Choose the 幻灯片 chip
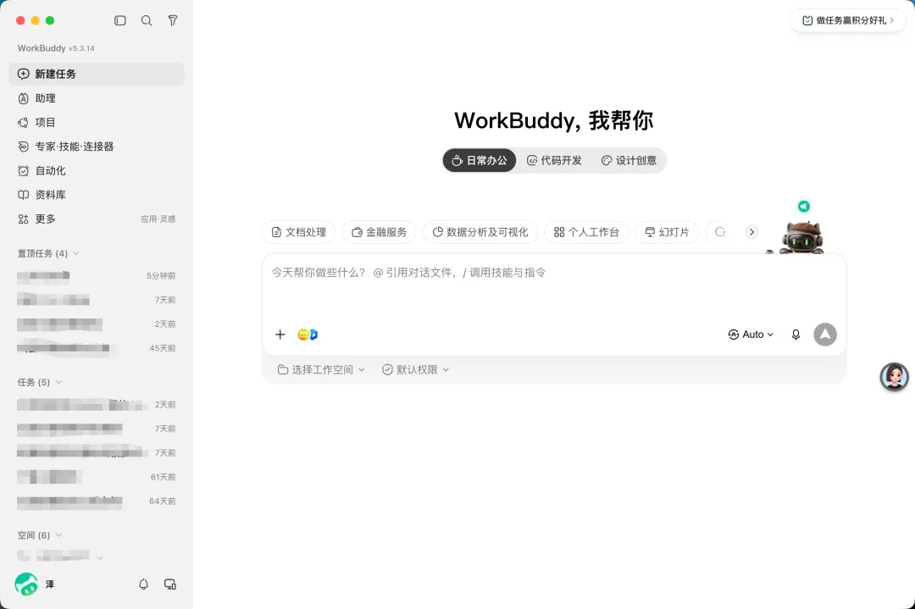The height and width of the screenshot is (609, 915). 667,232
